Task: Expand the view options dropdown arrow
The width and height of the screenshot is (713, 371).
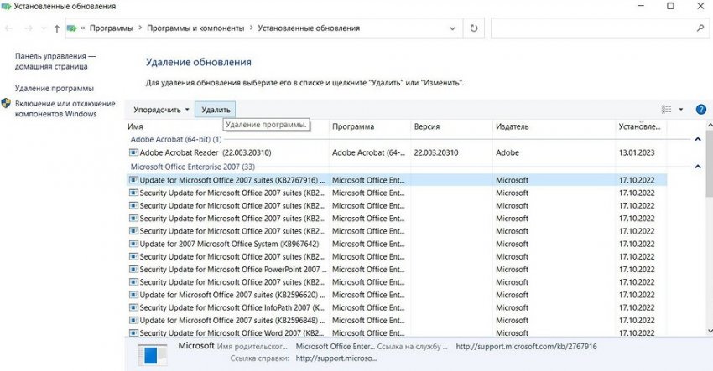Action: [x=681, y=110]
